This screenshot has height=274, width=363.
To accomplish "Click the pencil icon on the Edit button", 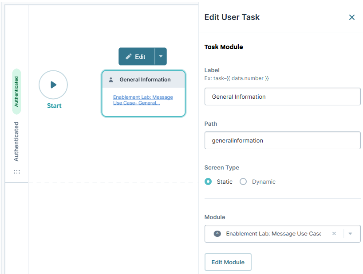I will coord(129,56).
